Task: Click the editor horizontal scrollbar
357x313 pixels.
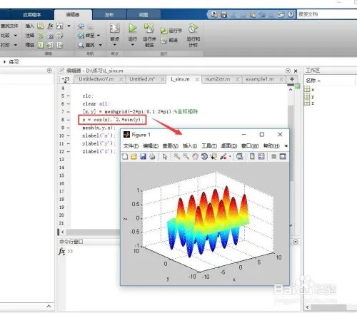Action: (x=93, y=232)
